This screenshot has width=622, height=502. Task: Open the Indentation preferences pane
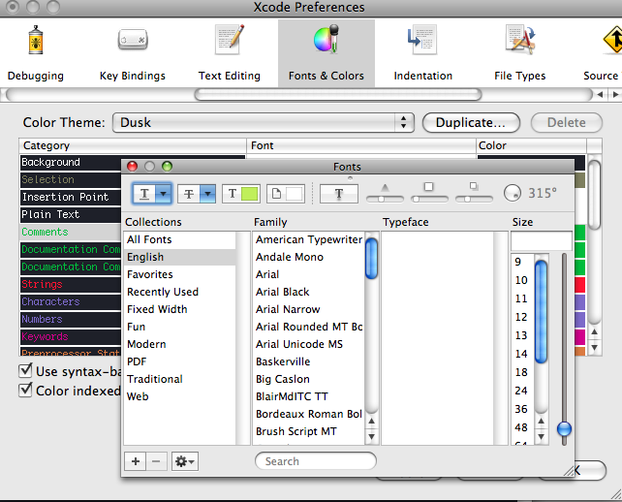click(422, 53)
